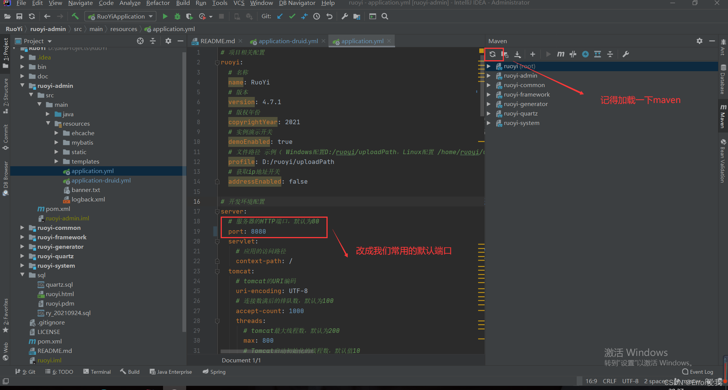
Task: Toggle Structure side tool window
Action: coord(5,96)
